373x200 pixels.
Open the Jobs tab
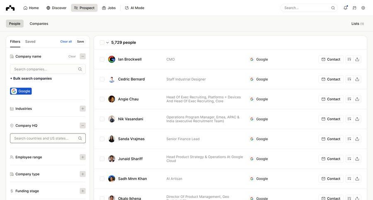(x=109, y=8)
